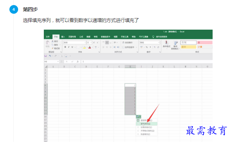The image size is (230, 142).
Task: Open the File (文件) tab
Action: click(x=48, y=37)
